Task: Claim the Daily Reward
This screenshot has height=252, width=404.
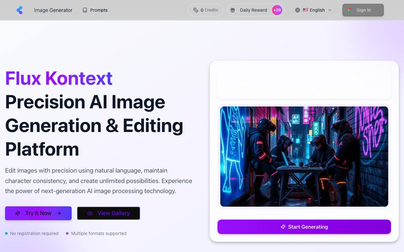Action: point(256,10)
